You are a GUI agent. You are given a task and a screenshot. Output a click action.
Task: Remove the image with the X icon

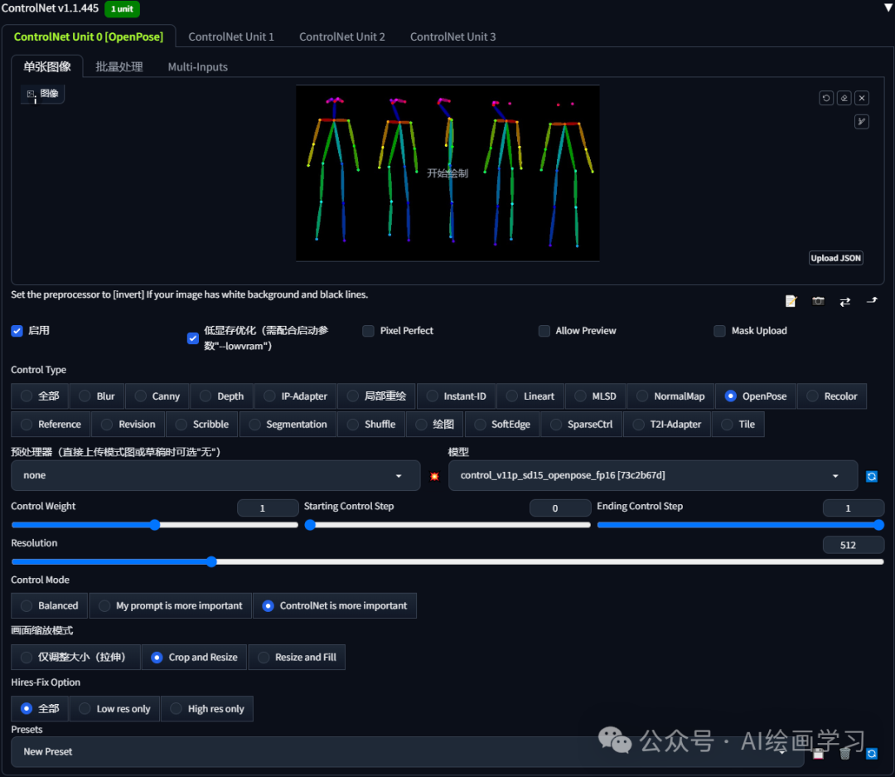862,99
